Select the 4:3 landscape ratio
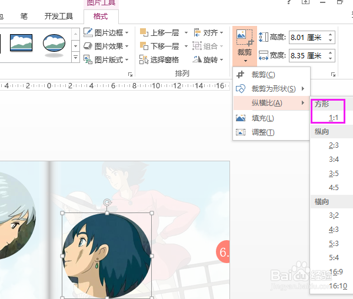The height and width of the screenshot is (299, 353). tap(334, 230)
